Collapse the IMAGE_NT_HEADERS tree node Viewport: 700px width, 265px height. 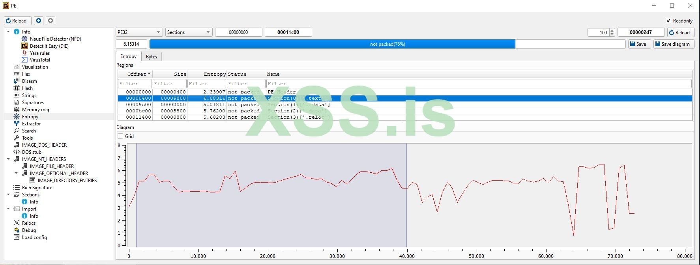click(x=8, y=159)
